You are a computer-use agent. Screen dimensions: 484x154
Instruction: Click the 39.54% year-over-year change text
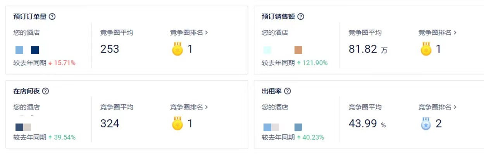tap(64, 137)
